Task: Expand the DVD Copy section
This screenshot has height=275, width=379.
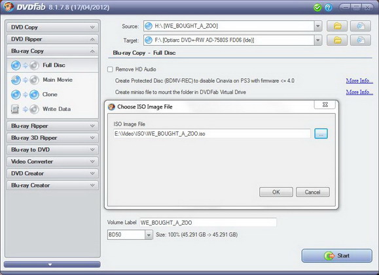Action: pos(52,27)
